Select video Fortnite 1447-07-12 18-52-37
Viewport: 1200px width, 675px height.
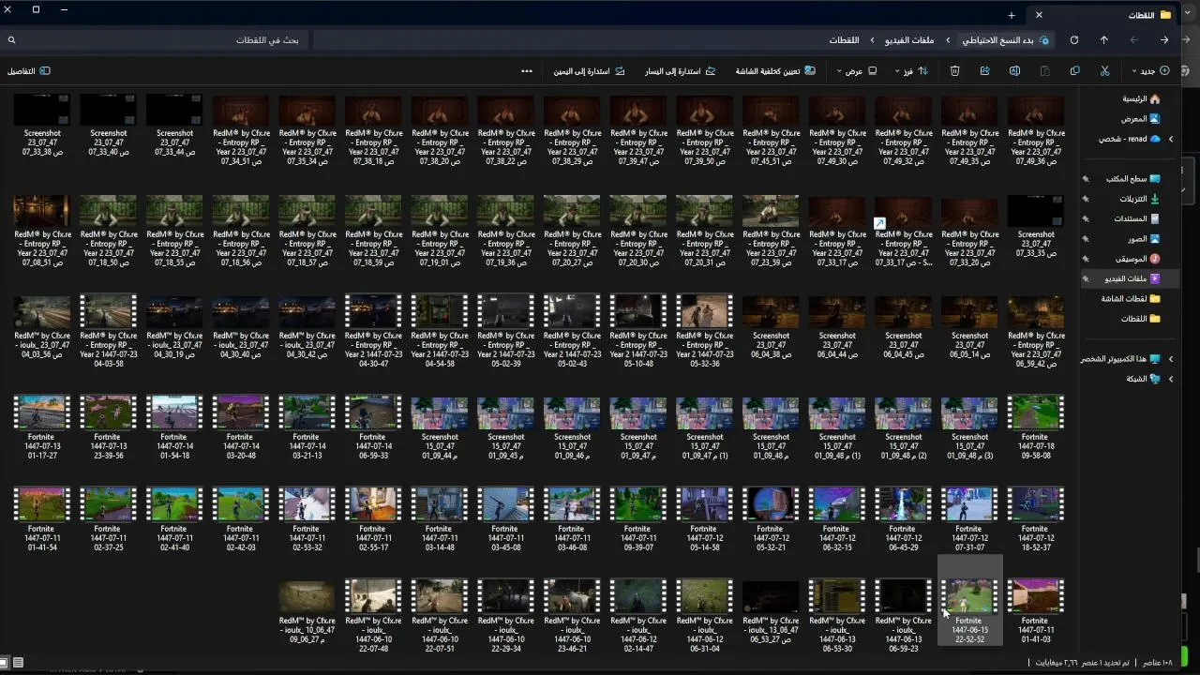(1035, 517)
